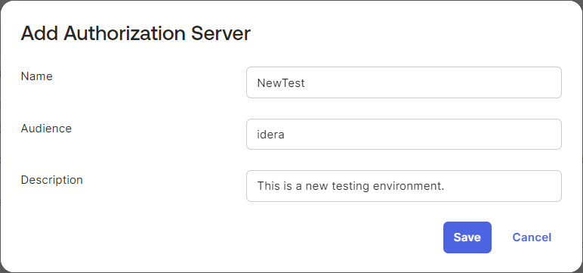Click the word Add in the title

coord(39,33)
